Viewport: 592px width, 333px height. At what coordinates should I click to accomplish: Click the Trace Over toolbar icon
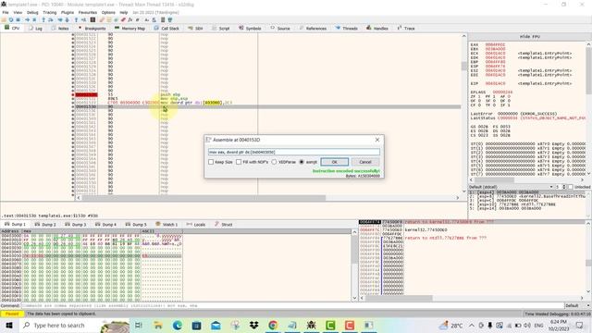(67, 19)
